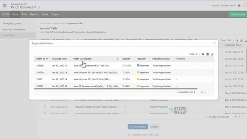Select Latest CVEs in sidebar

[8, 35]
